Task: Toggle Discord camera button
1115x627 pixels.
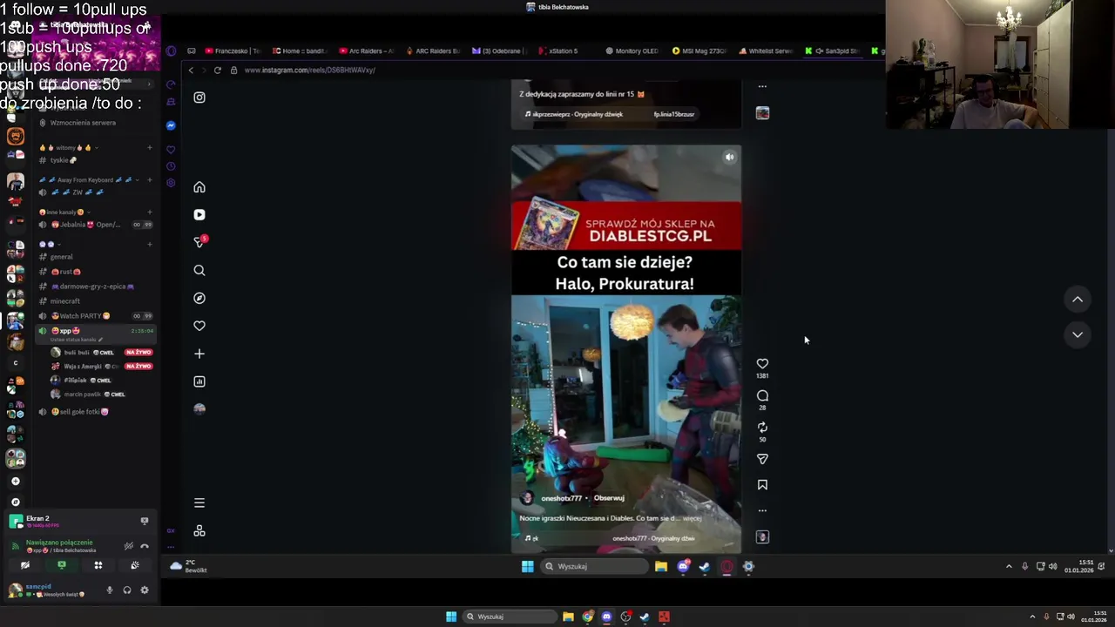Action: [24, 565]
